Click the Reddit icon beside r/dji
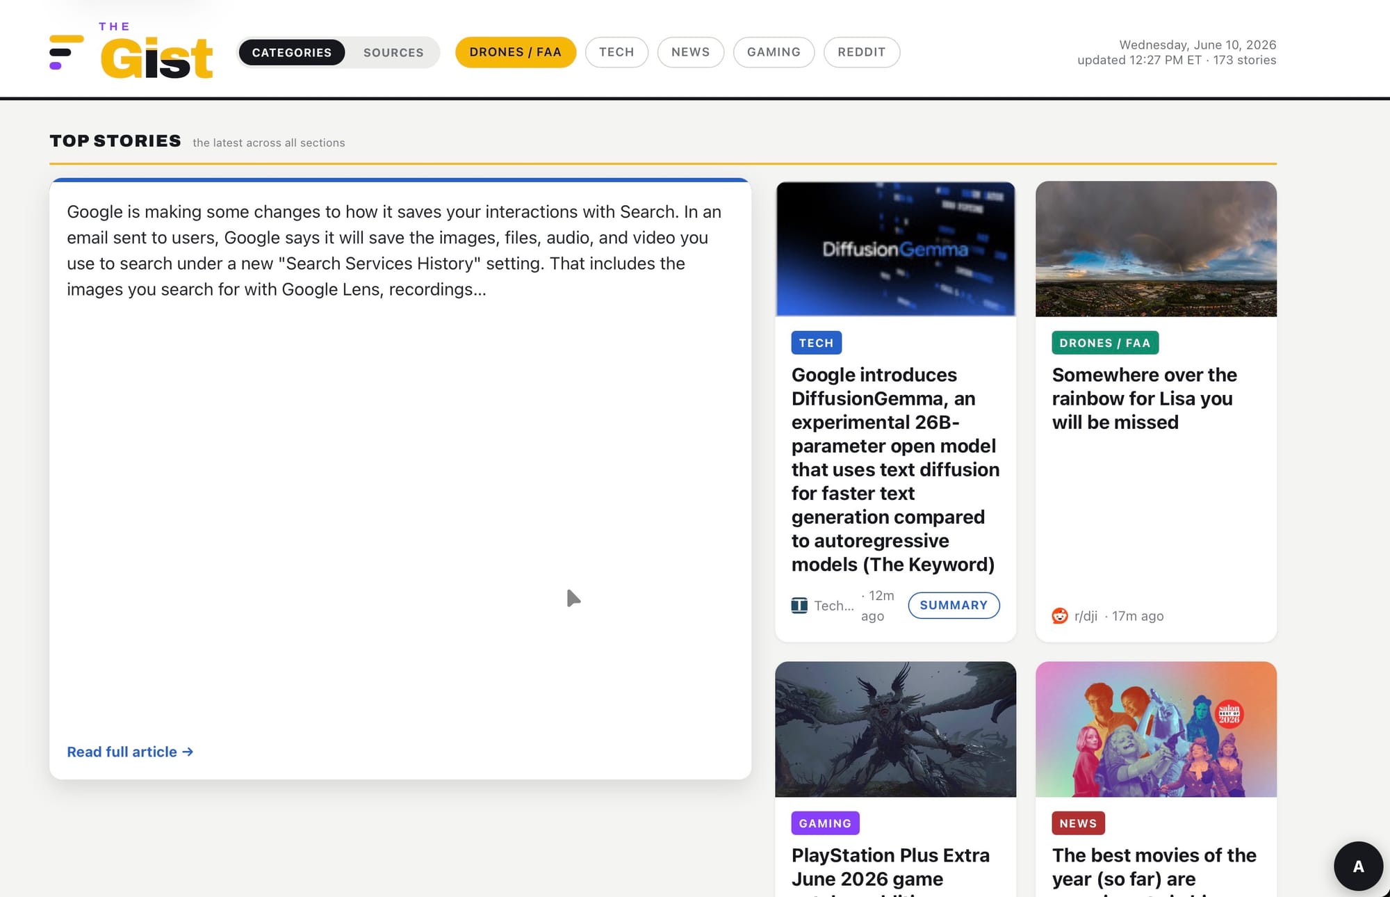The height and width of the screenshot is (897, 1390). coord(1060,615)
